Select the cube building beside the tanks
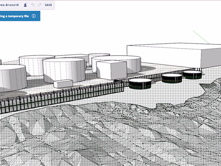Viewport: 221px width, 166px height. coord(112,70)
